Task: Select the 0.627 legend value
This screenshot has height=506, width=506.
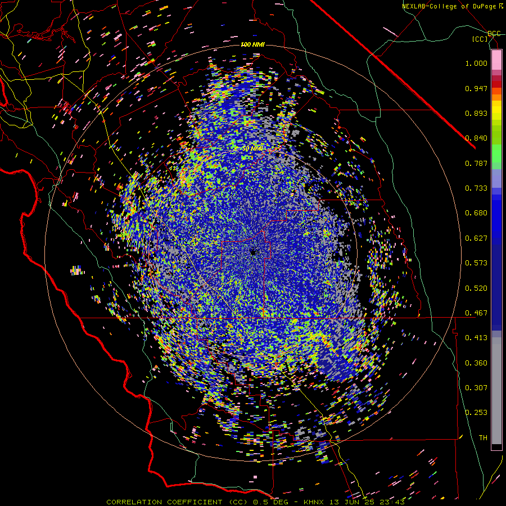Action: coord(476,238)
